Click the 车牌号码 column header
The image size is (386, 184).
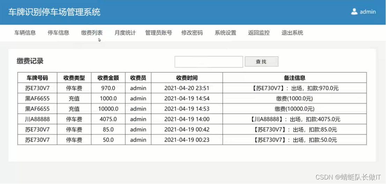point(37,78)
